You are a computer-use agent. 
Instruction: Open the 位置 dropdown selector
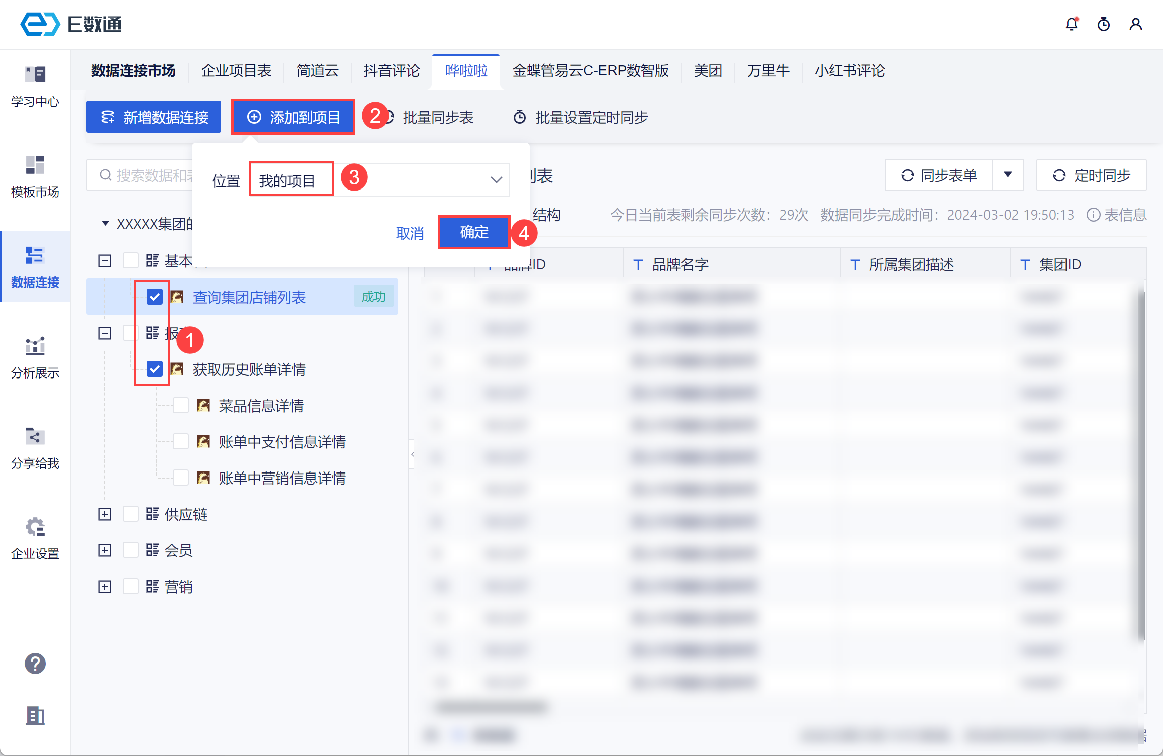click(x=496, y=180)
